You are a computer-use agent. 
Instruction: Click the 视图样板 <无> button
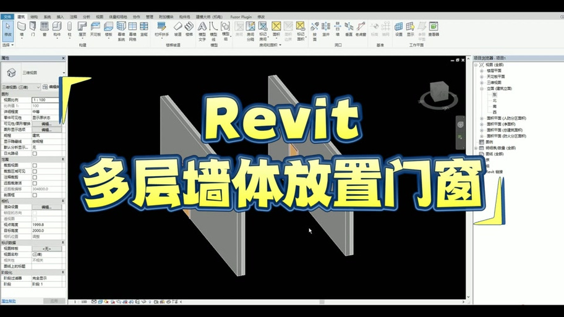pyautogui.click(x=47, y=248)
